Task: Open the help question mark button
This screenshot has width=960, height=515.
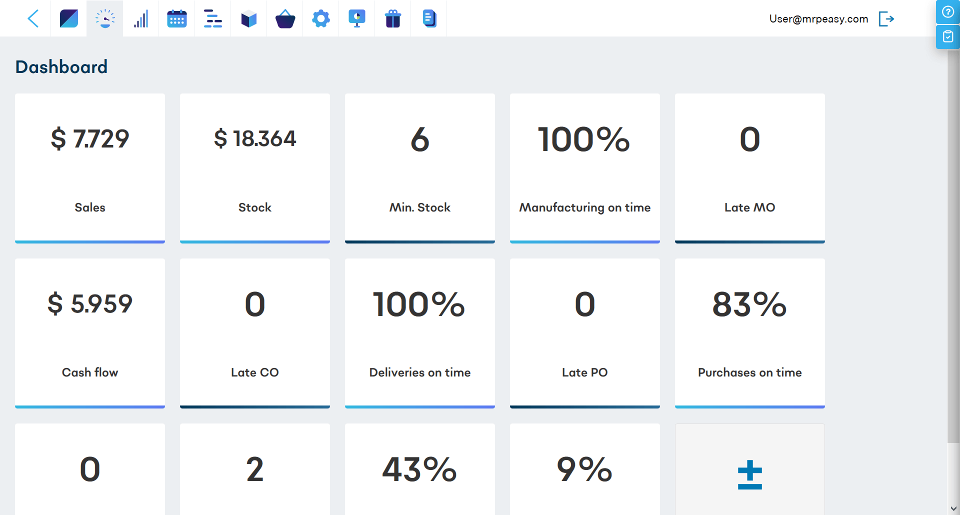Action: pyautogui.click(x=947, y=12)
